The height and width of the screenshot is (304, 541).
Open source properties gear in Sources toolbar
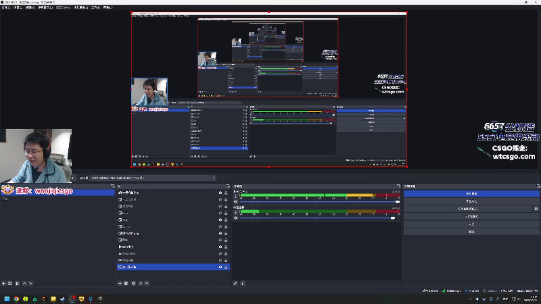(133, 283)
